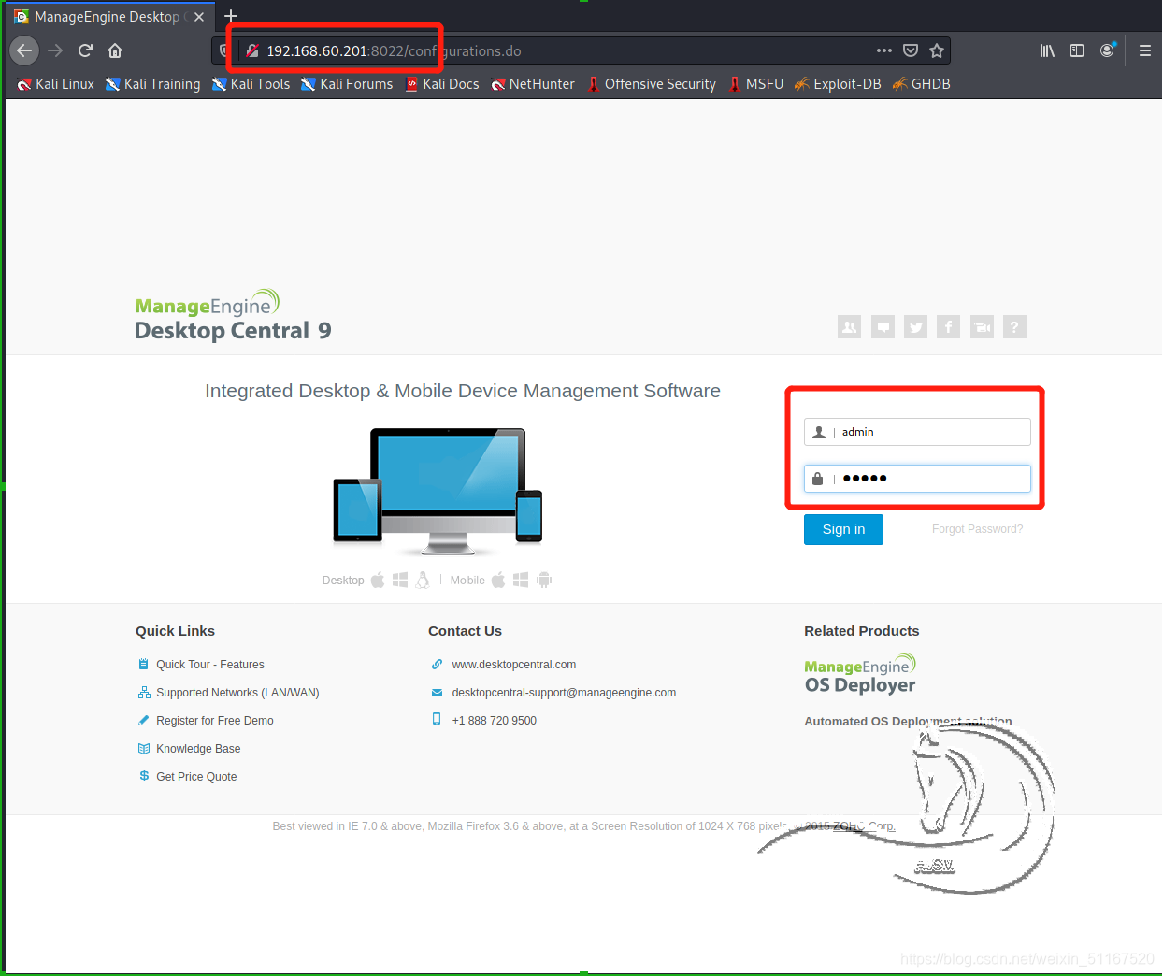Click the Linux penguin icon next to Desktop

(423, 580)
